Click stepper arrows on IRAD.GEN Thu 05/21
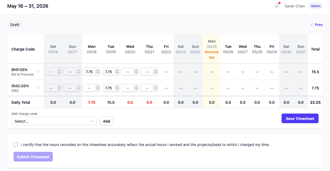Viewport: 330px width, 171px height. pos(155,88)
